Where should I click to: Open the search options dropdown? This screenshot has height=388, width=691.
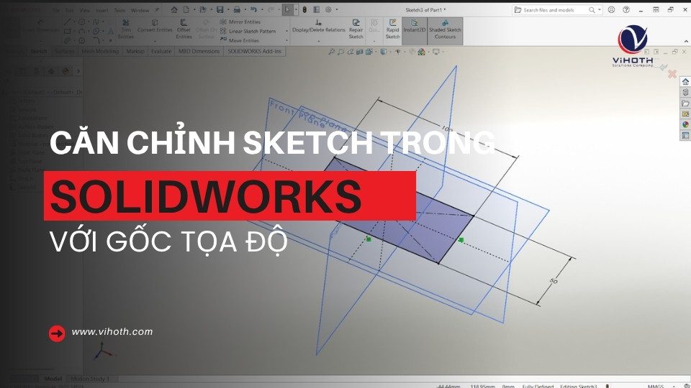tap(600, 9)
